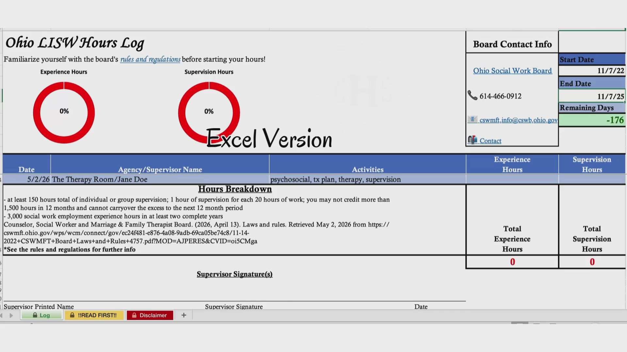The width and height of the screenshot is (627, 352).
Task: Open the Ohio Social Work Board link
Action: coord(512,71)
